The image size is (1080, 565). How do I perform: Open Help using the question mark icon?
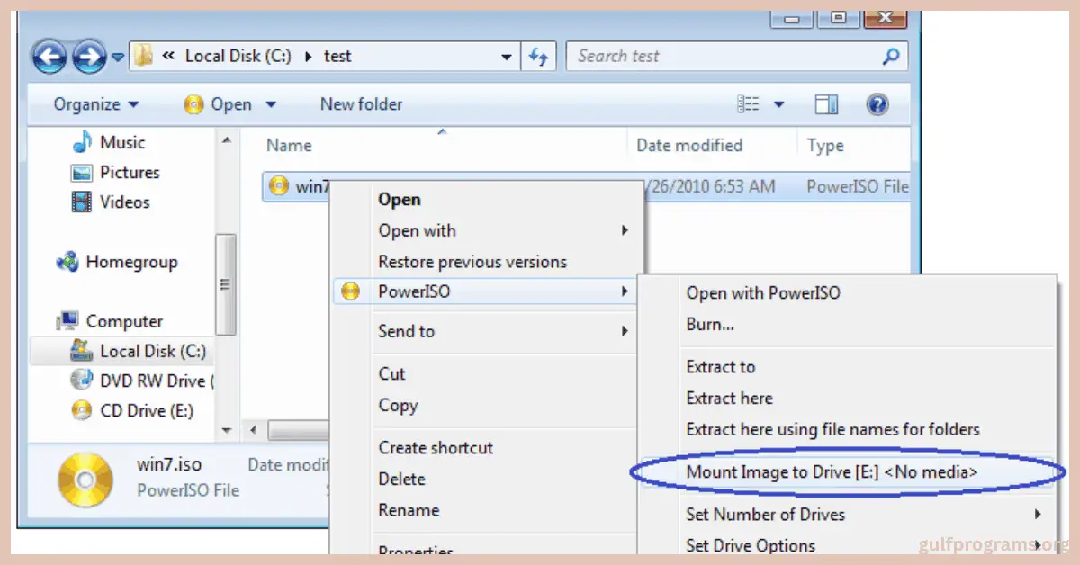[877, 103]
